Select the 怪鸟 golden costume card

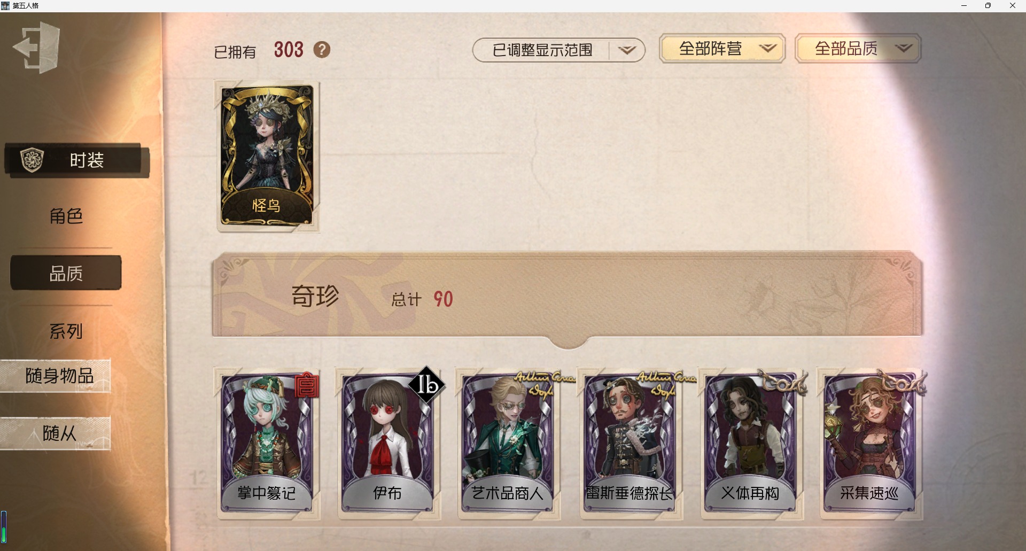pyautogui.click(x=267, y=156)
